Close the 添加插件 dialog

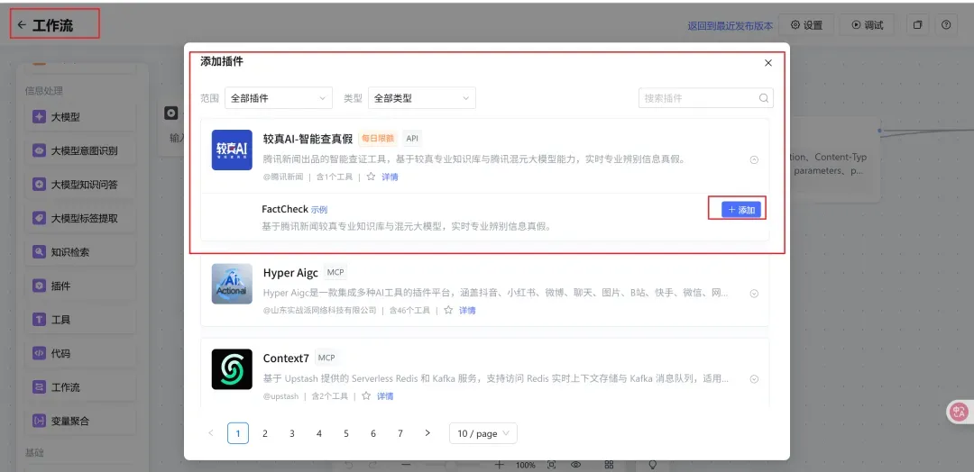pos(768,63)
